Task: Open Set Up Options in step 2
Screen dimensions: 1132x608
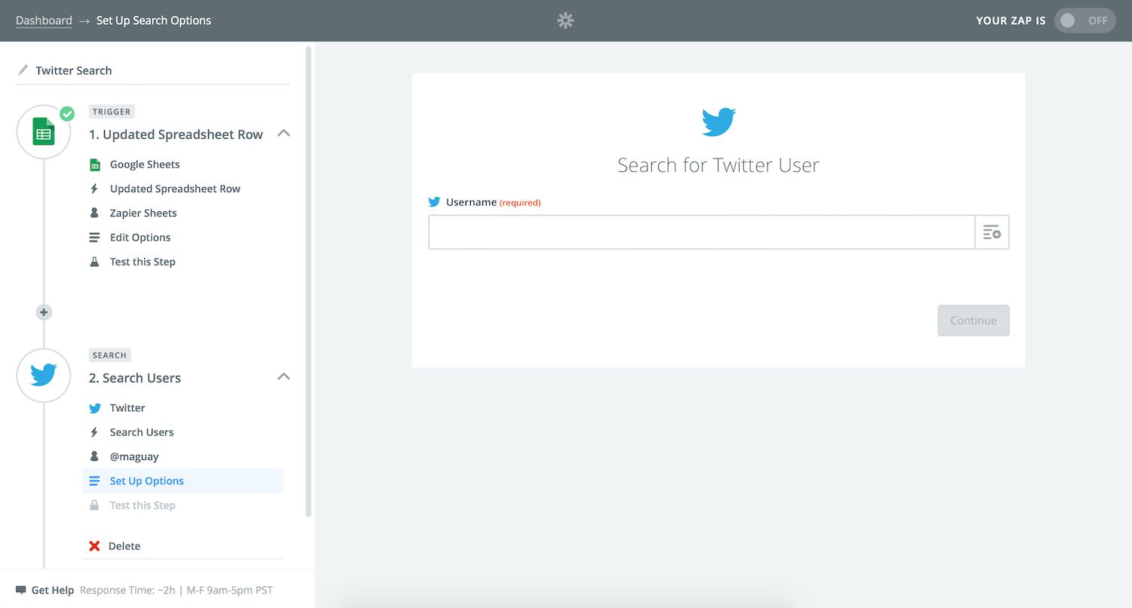Action: point(183,481)
